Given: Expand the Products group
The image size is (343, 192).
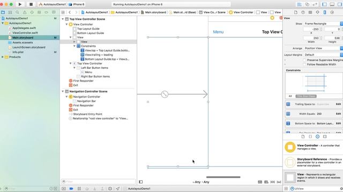Looking at the screenshot, I should click(3, 57).
